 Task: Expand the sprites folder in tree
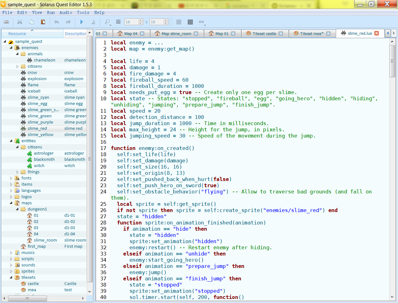pyautogui.click(x=11, y=271)
